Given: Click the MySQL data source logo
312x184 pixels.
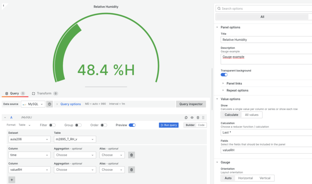Looking at the screenshot, I should tap(25, 104).
